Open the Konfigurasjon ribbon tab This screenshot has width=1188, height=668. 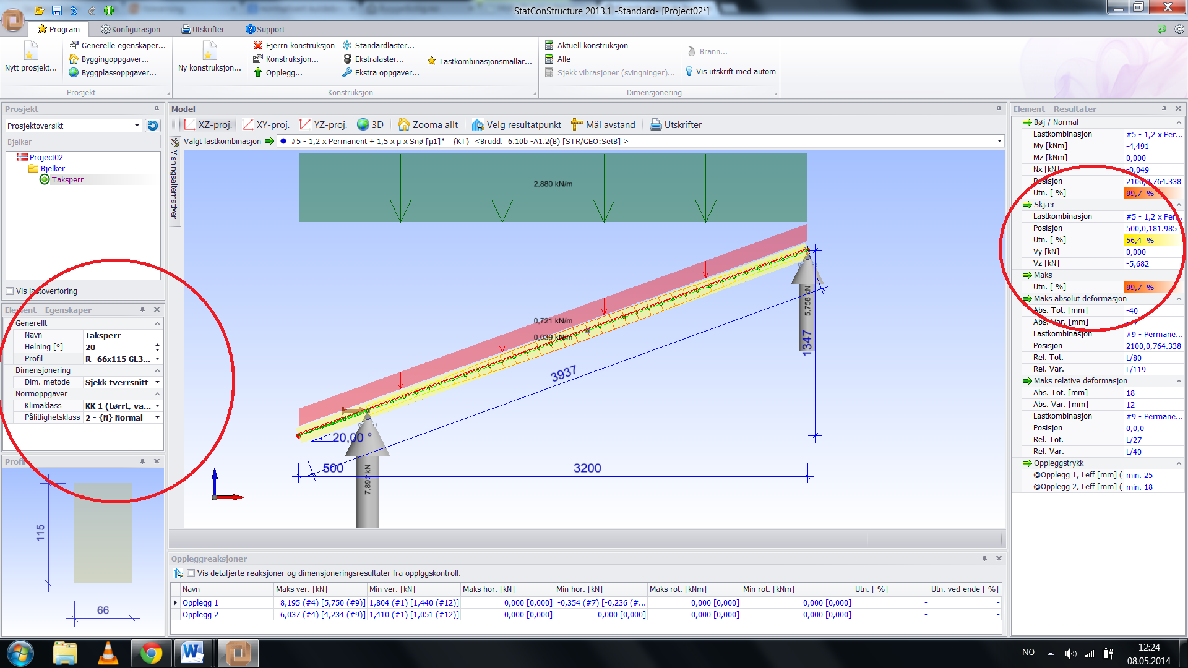131,29
